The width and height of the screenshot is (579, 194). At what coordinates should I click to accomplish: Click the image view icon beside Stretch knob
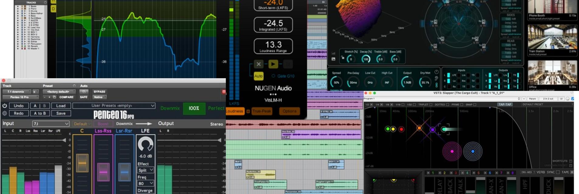[x=333, y=59]
